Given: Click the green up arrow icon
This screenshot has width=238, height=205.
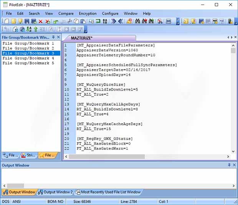Looking at the screenshot, I should pos(36,29).
